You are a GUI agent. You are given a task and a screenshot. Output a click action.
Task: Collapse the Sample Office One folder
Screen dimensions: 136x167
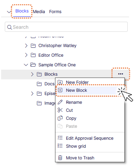tap(26, 65)
